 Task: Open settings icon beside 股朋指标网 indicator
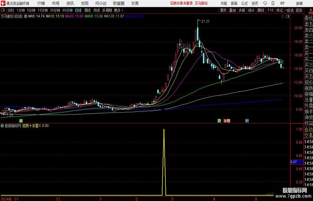2,126
